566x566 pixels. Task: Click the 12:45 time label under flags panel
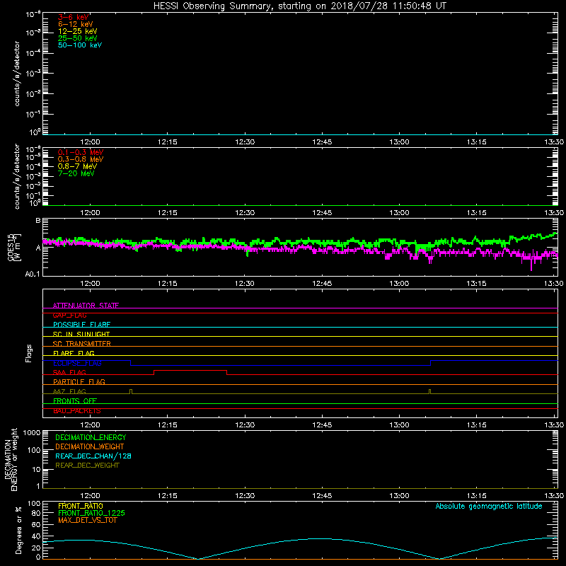pos(322,425)
